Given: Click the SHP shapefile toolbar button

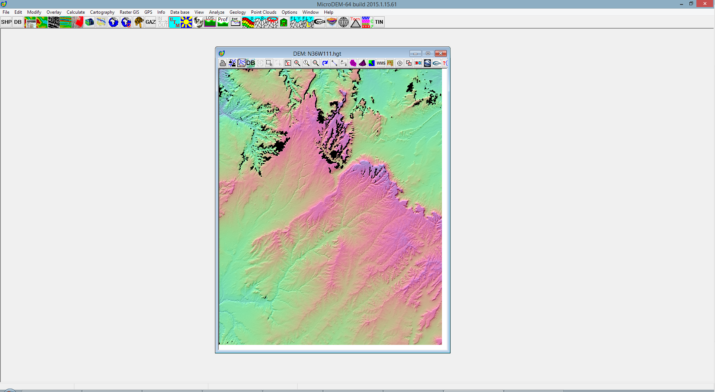Looking at the screenshot, I should pyautogui.click(x=6, y=22).
